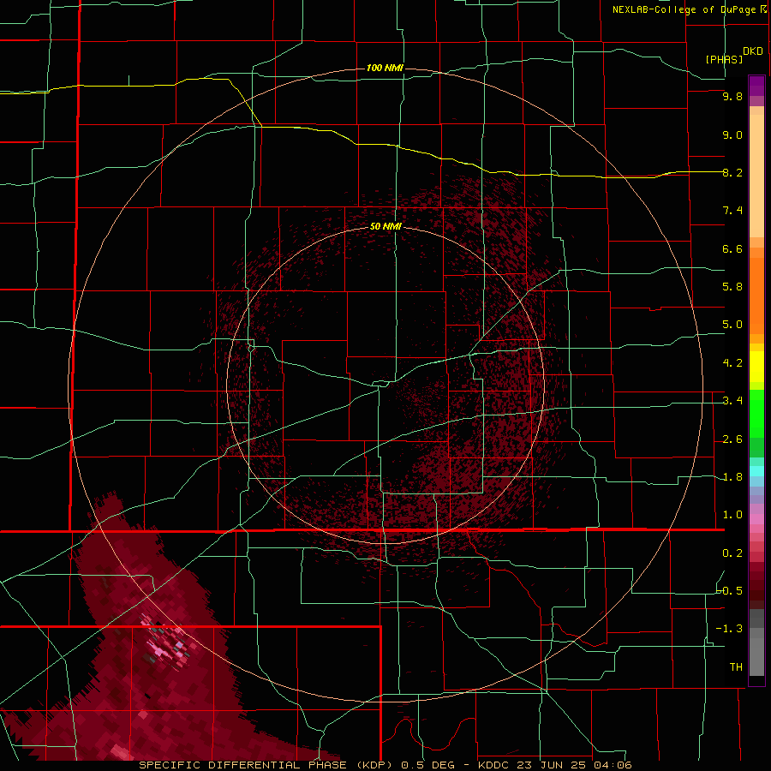Click the 1.0 scale value

[732, 515]
